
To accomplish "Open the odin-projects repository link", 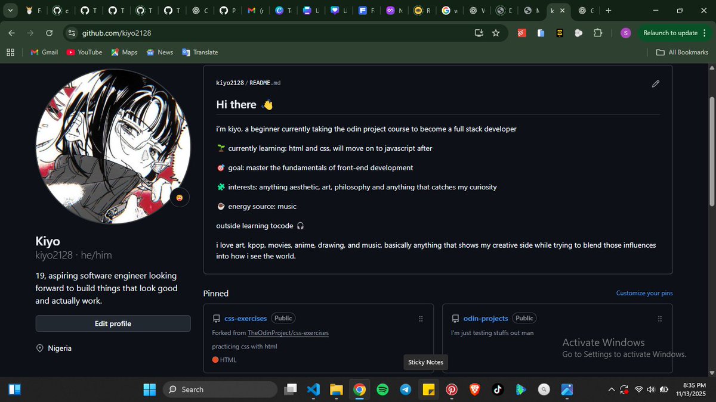I will pyautogui.click(x=486, y=319).
